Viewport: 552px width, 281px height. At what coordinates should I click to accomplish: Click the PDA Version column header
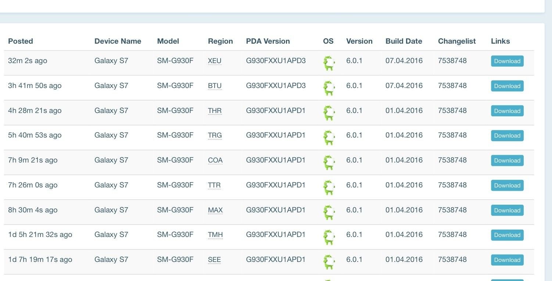tap(268, 41)
